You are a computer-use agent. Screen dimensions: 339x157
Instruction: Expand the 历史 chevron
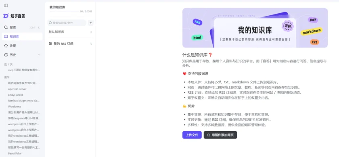(x=39, y=55)
